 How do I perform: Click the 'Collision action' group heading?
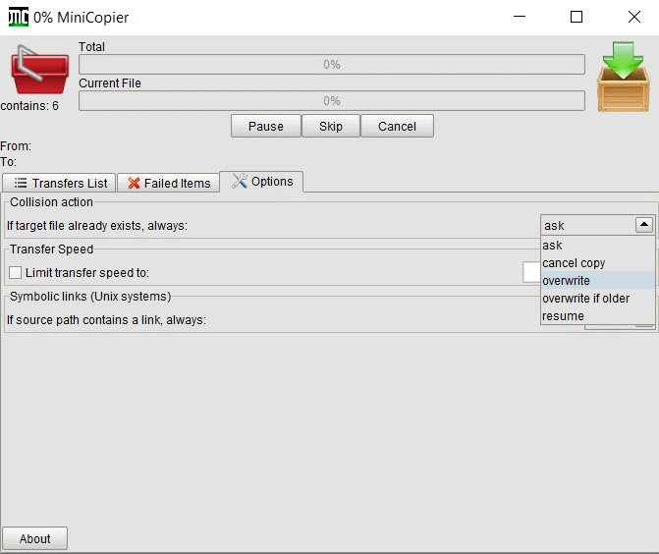[x=51, y=202]
